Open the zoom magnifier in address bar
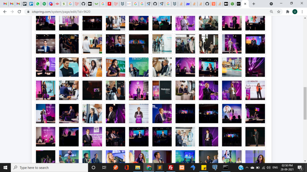Image resolution: width=307 pixels, height=172 pixels. pyautogui.click(x=271, y=12)
